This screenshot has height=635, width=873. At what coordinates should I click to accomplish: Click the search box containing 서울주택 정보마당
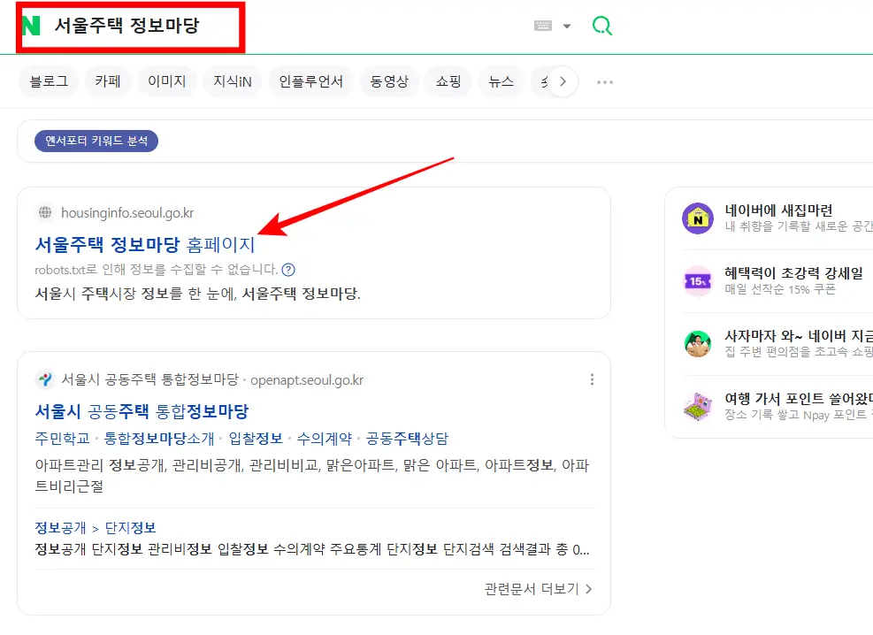279,26
